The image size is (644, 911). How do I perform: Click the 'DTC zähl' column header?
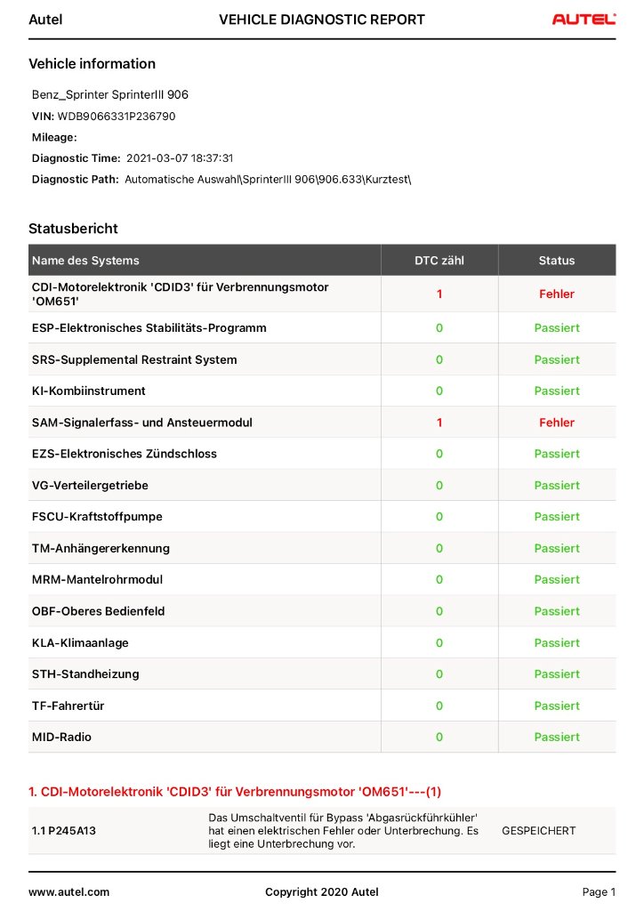pos(439,261)
